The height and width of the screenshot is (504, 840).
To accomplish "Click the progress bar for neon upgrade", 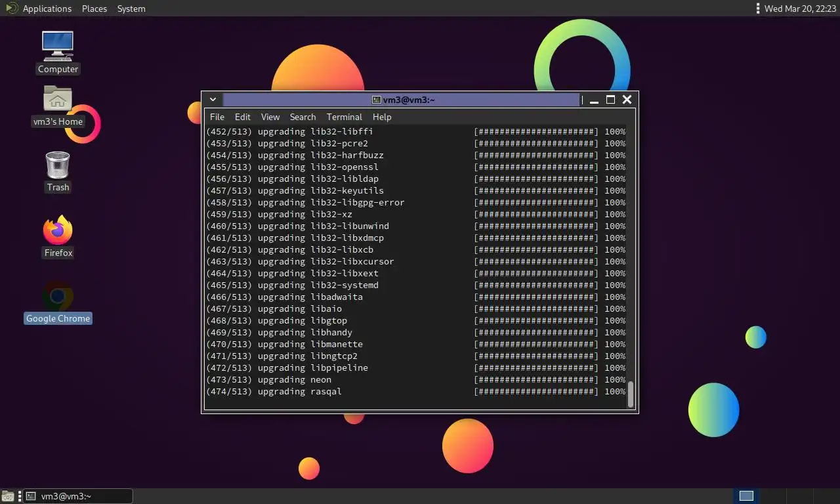I will (x=536, y=379).
